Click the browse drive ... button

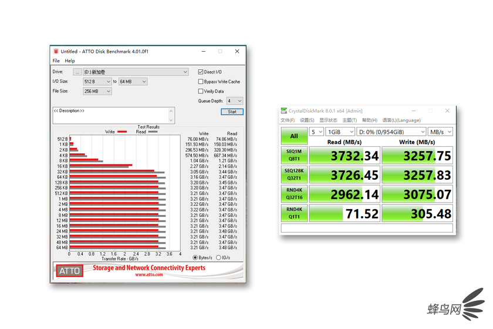pos(77,72)
